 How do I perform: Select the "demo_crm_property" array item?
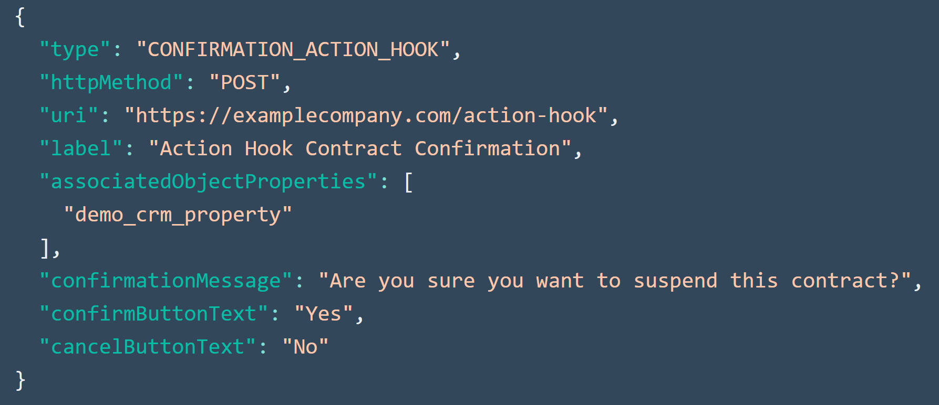pyautogui.click(x=178, y=215)
